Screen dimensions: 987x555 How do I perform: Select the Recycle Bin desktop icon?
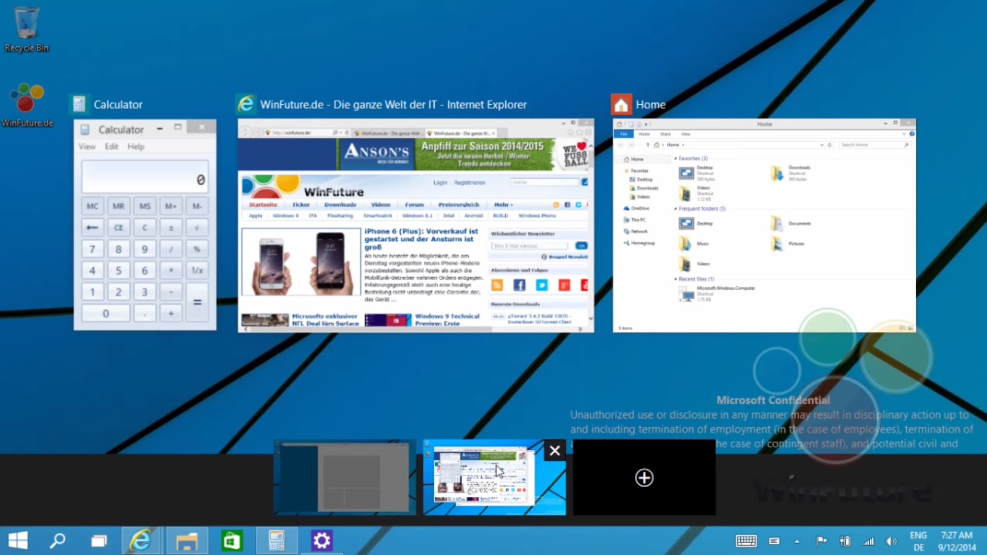pyautogui.click(x=27, y=28)
